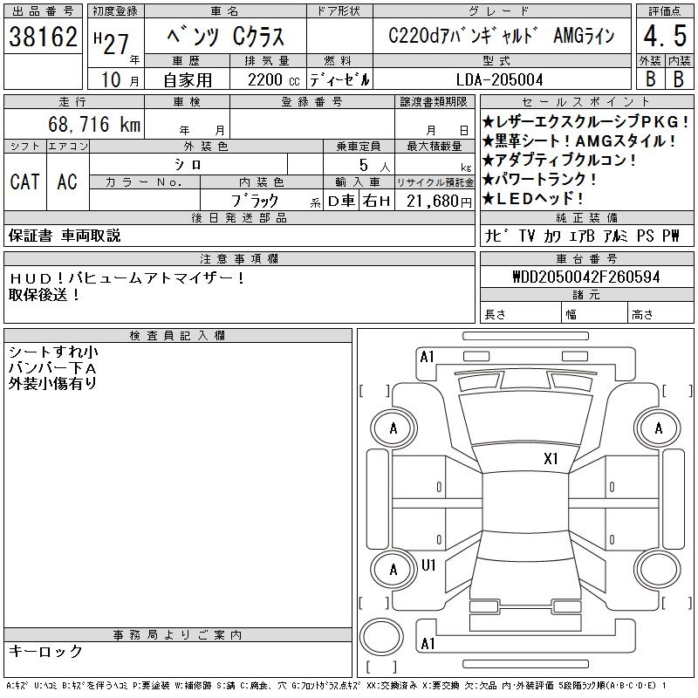Screen dimensions: 698x698
Task: Click equipment line ナビ TV カワ エアB アルミ PS PW
Action: tap(582, 236)
